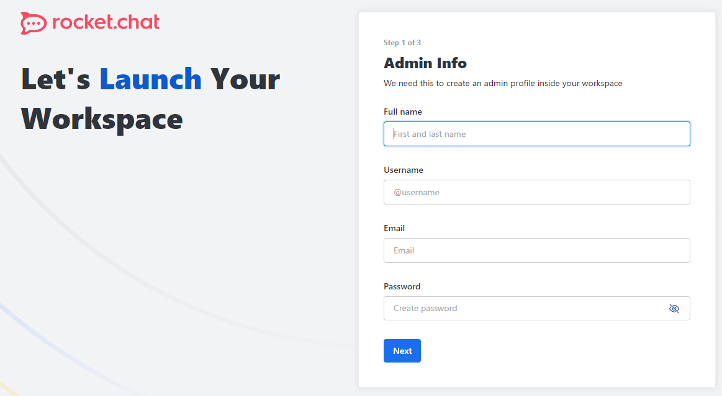
Task: Click the Rocket.chat speech bubble logo icon
Action: [34, 23]
